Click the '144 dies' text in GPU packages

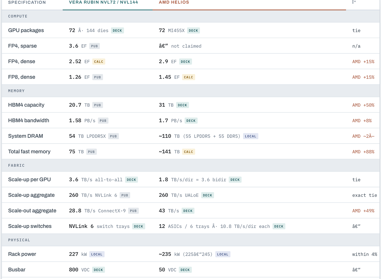pyautogui.click(x=97, y=30)
